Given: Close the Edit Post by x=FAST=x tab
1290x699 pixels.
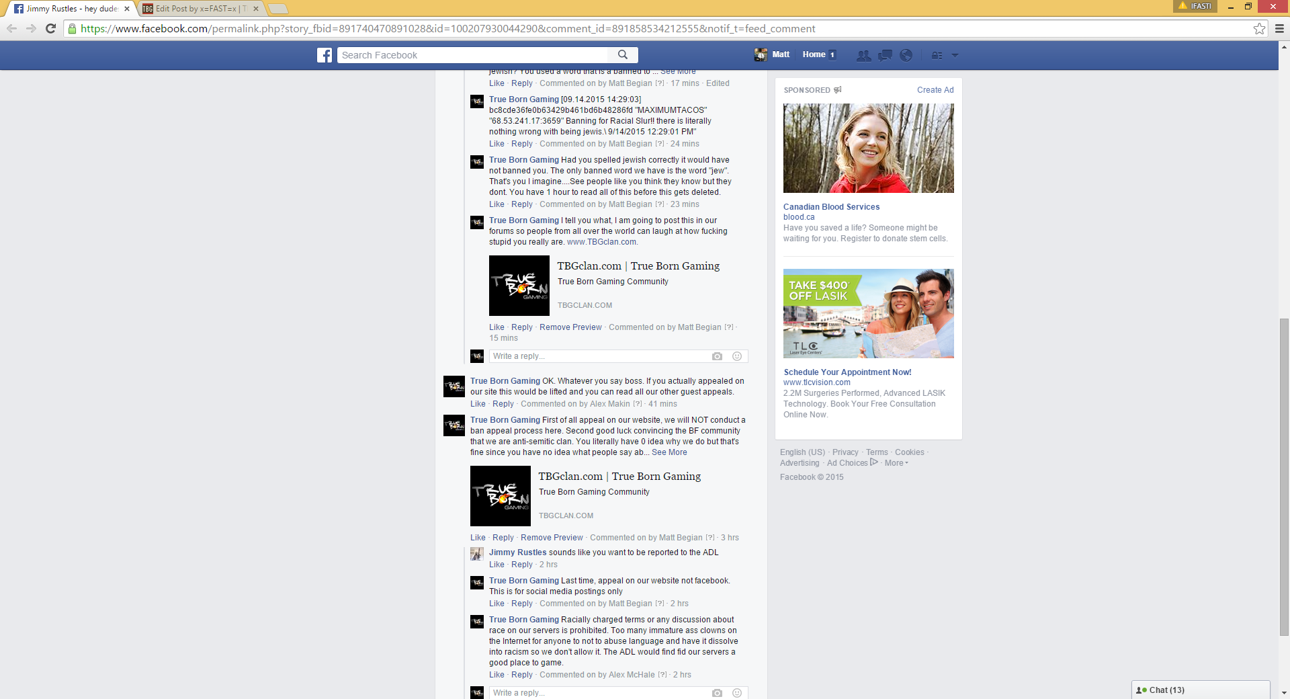Looking at the screenshot, I should click(256, 9).
